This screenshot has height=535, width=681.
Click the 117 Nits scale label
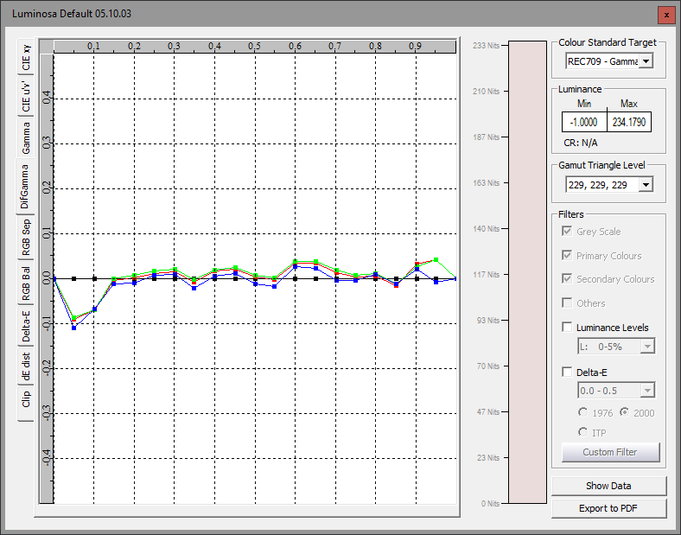pyautogui.click(x=486, y=275)
